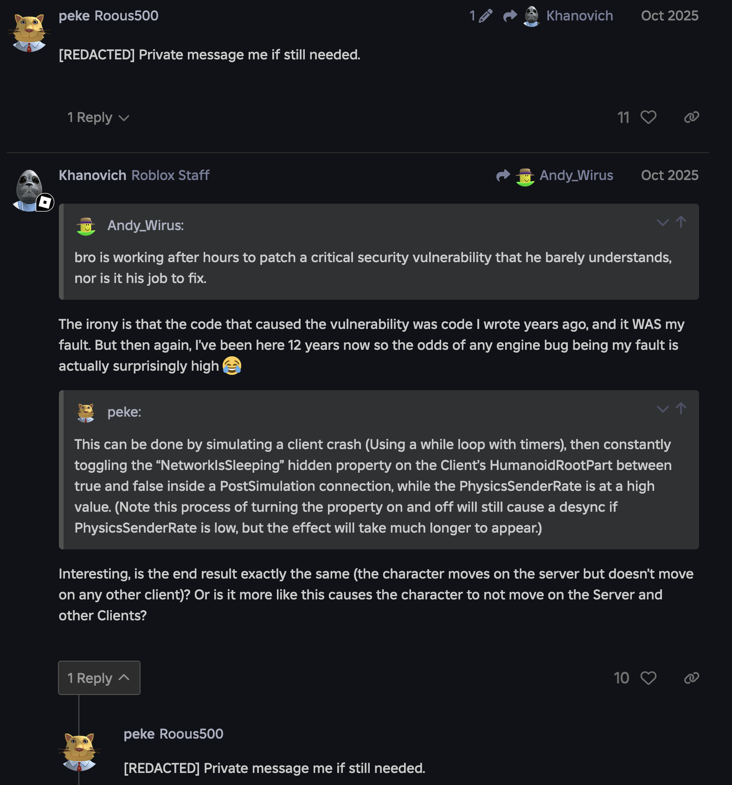Click Khanovich username on second post

point(92,175)
